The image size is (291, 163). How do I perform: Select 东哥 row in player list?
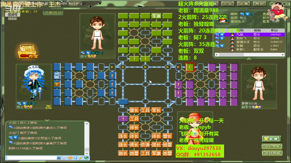coord(250,46)
